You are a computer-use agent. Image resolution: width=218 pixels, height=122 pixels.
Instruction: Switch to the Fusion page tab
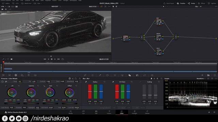109,112
